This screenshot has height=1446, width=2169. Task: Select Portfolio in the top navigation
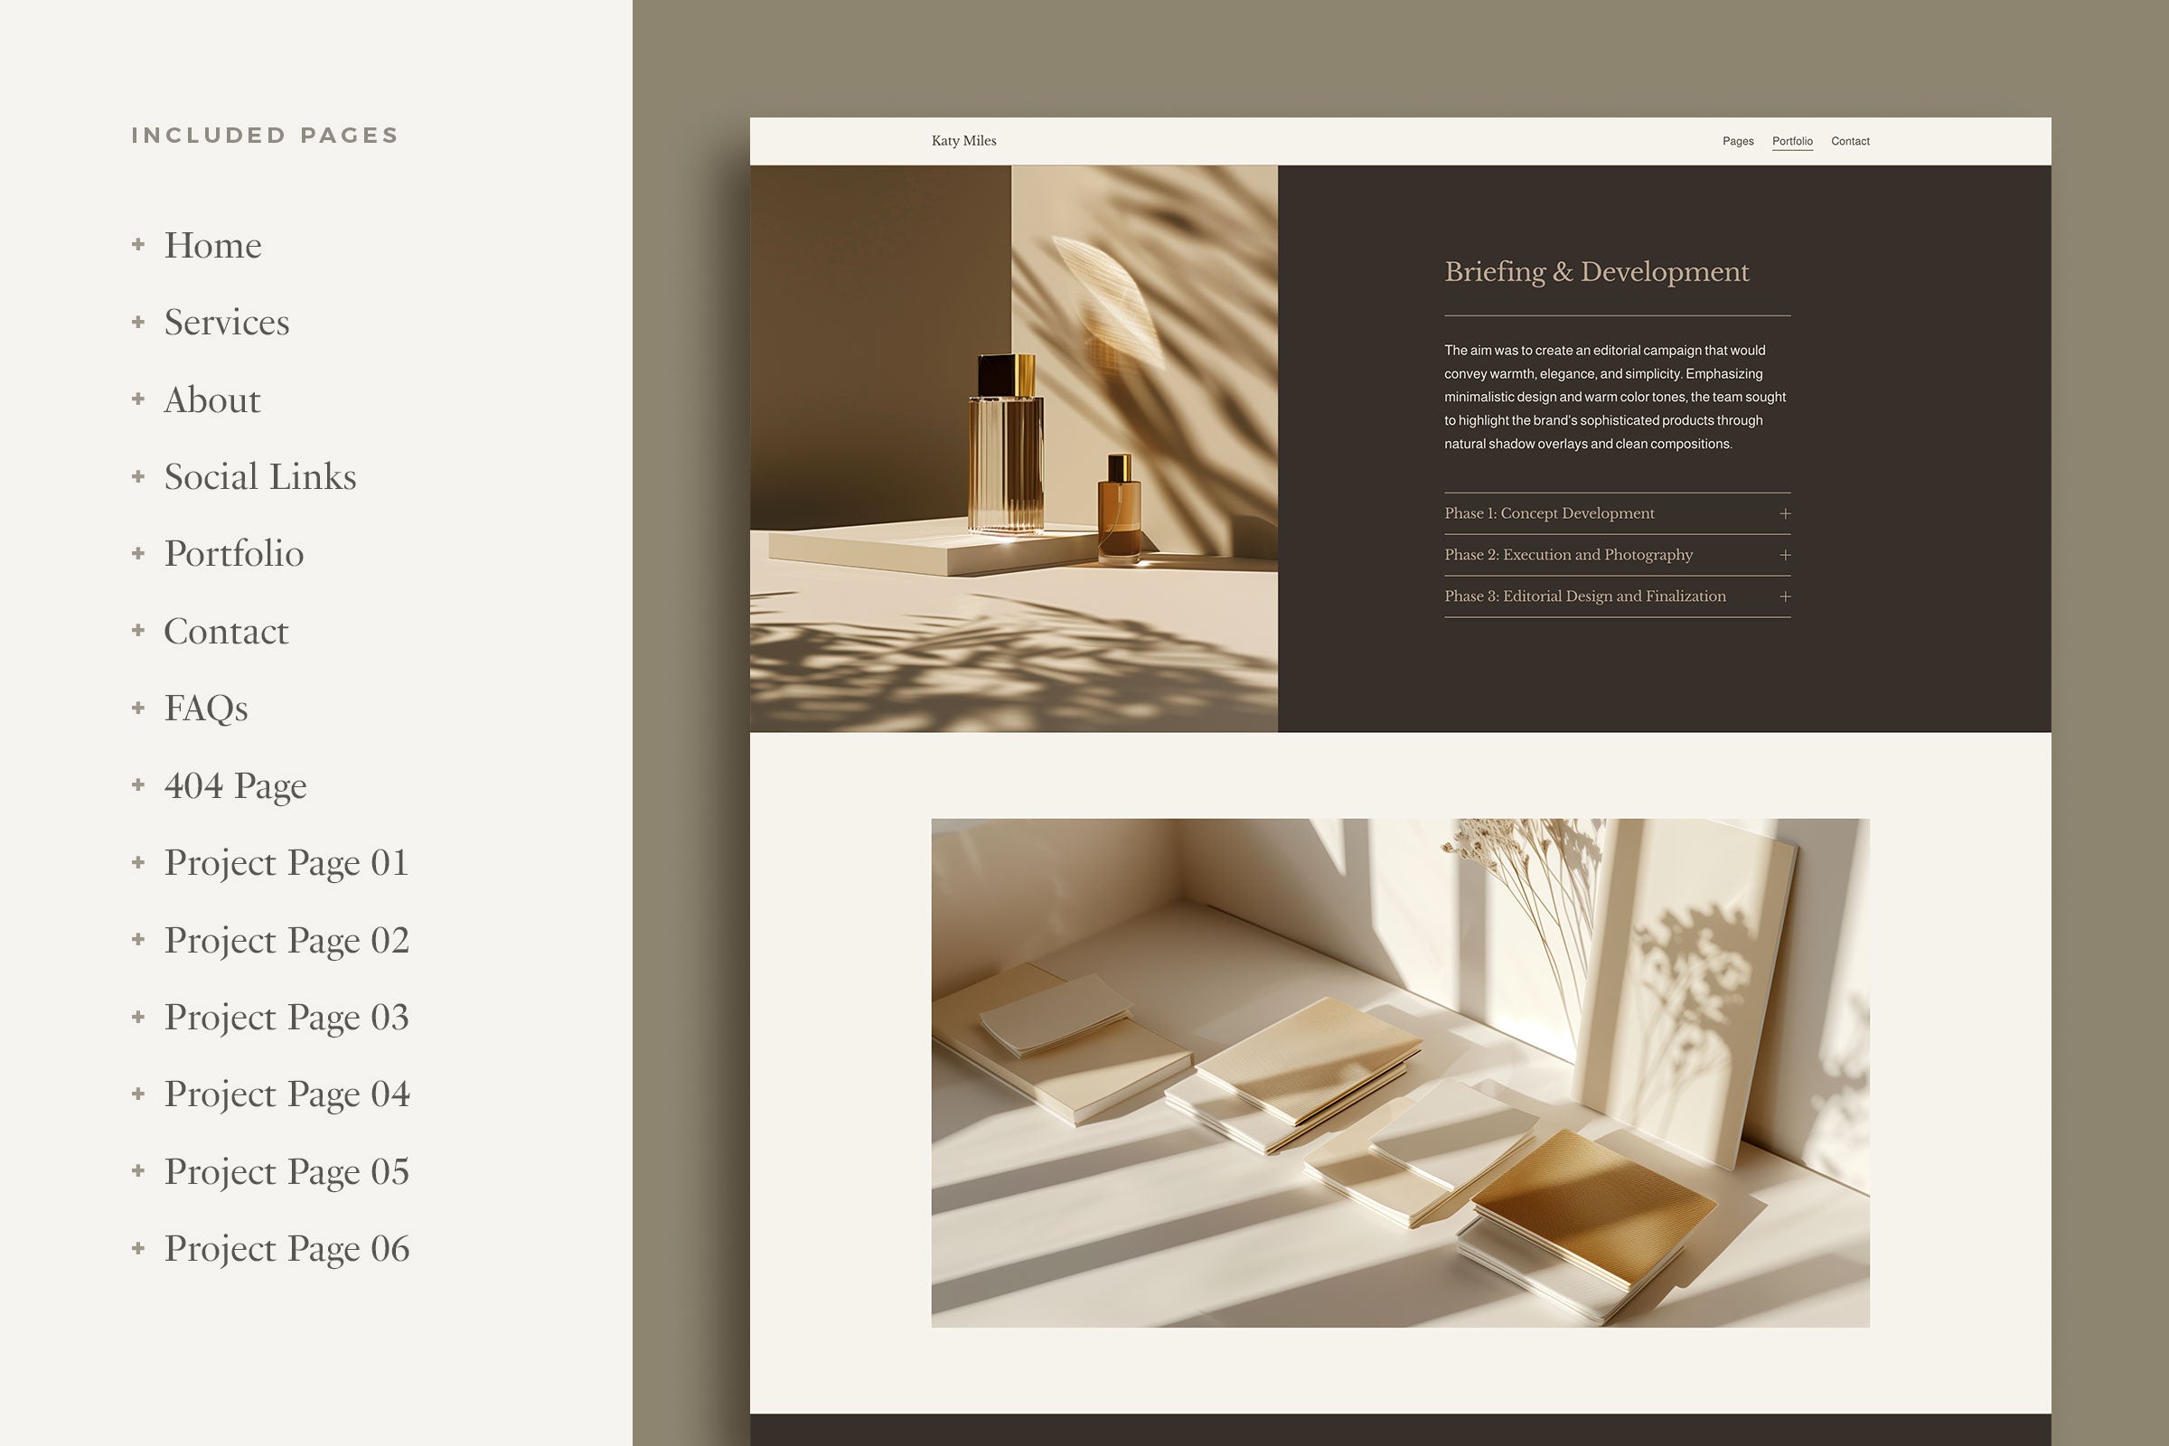[x=1792, y=141]
